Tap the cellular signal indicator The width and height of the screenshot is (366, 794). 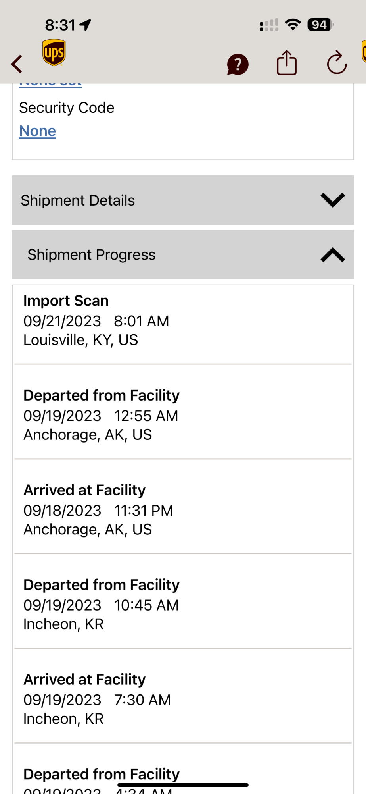click(269, 25)
